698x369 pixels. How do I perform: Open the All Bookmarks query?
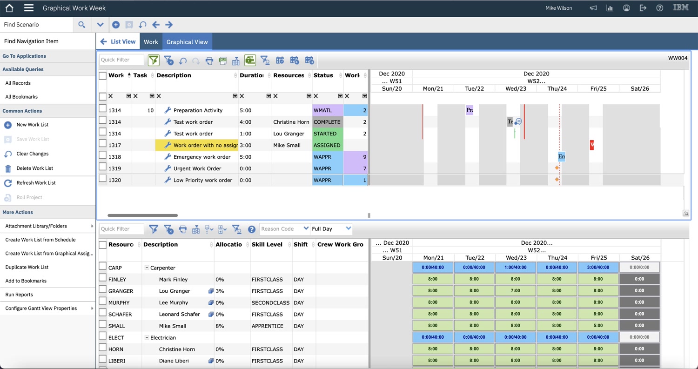[21, 97]
